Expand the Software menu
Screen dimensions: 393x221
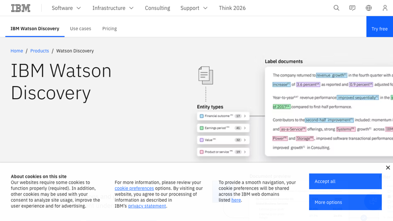tap(66, 8)
